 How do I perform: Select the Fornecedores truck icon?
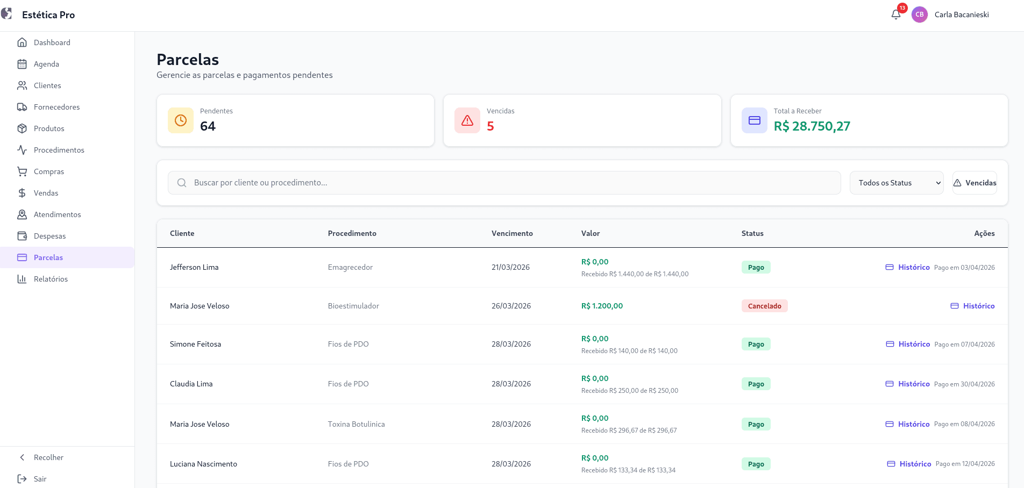coord(22,107)
